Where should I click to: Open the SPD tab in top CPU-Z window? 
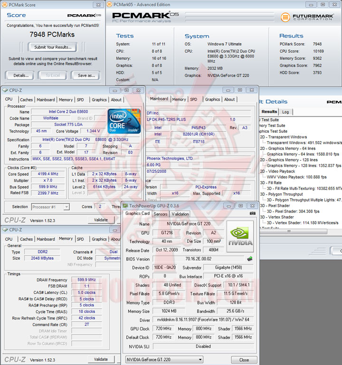pyautogui.click(x=80, y=100)
